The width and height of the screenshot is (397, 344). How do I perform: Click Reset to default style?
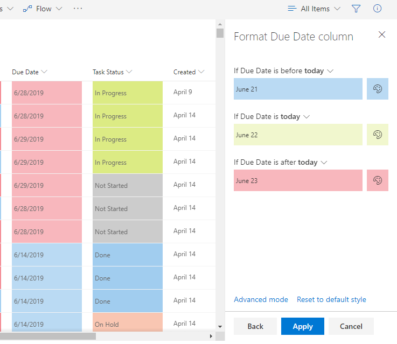331,299
